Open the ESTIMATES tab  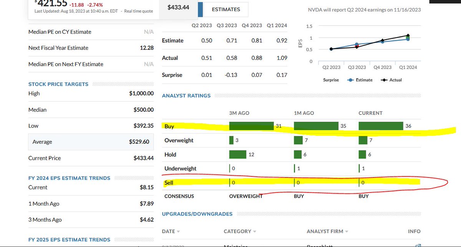[x=226, y=9]
